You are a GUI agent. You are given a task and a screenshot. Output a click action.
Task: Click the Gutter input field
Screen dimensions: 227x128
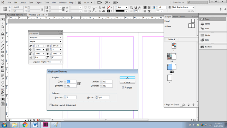tap(104, 98)
